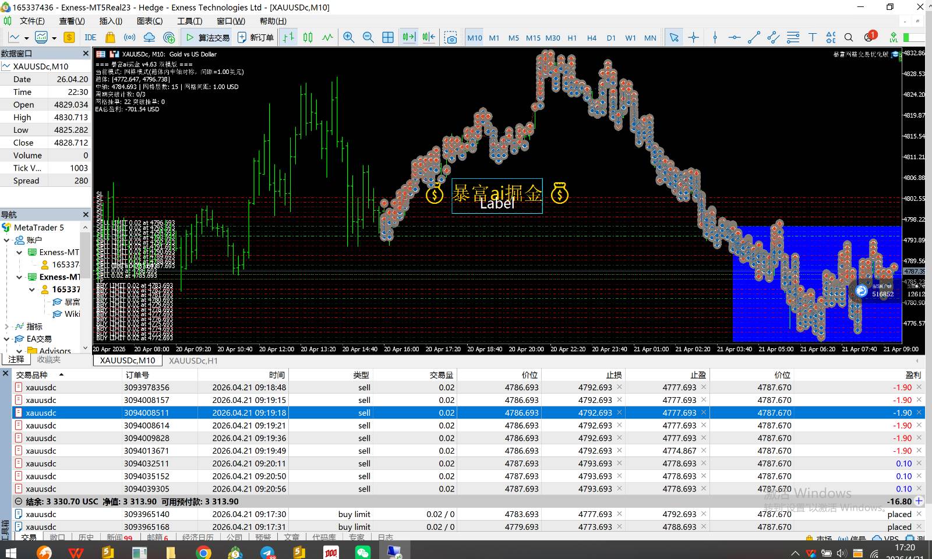Remove take profit on order 3094013671
The width and height of the screenshot is (932, 559).
[x=704, y=451]
